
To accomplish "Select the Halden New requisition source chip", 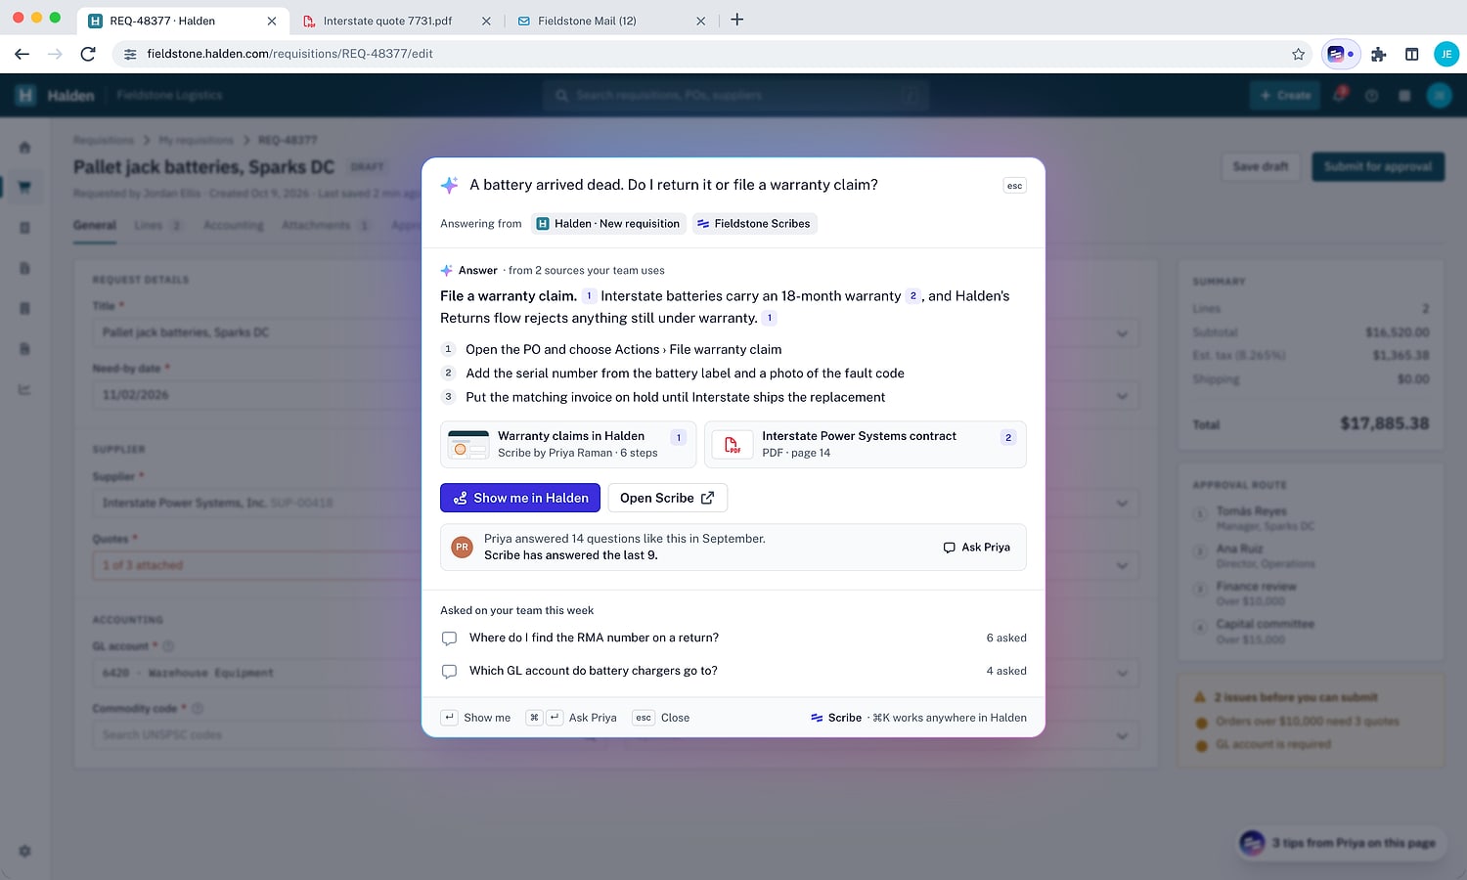I will (608, 224).
